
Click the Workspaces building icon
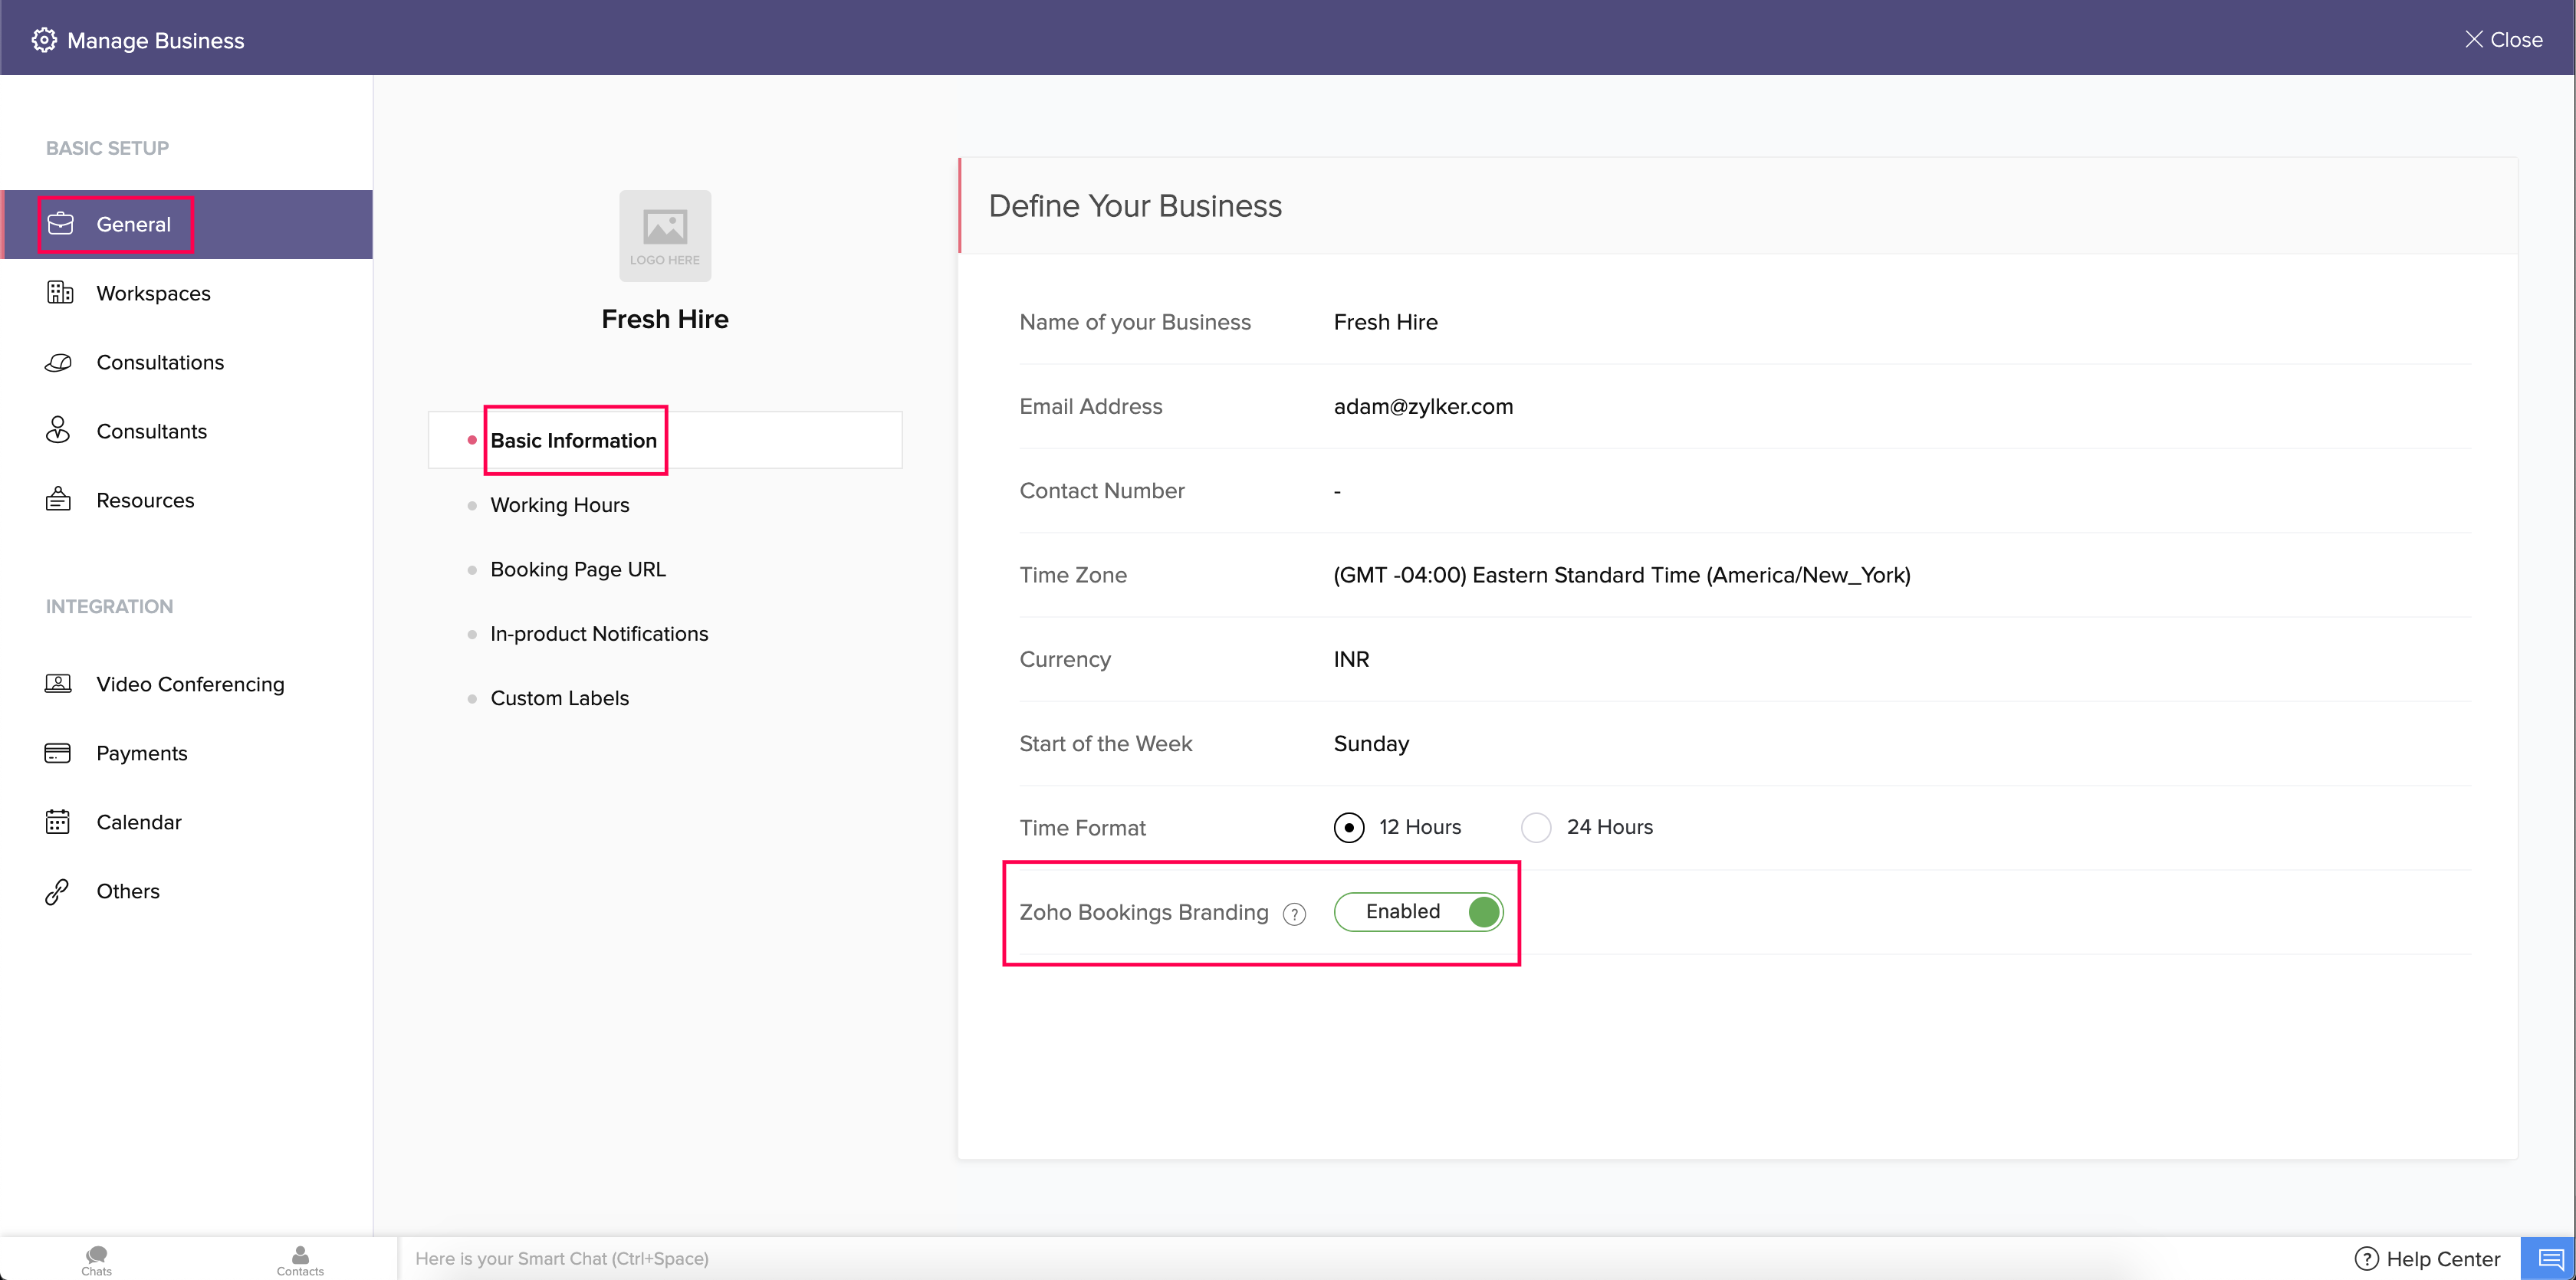60,293
